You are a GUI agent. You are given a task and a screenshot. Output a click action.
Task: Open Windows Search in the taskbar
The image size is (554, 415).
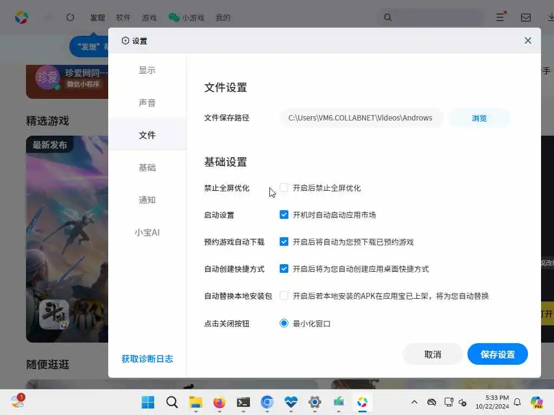tap(172, 402)
